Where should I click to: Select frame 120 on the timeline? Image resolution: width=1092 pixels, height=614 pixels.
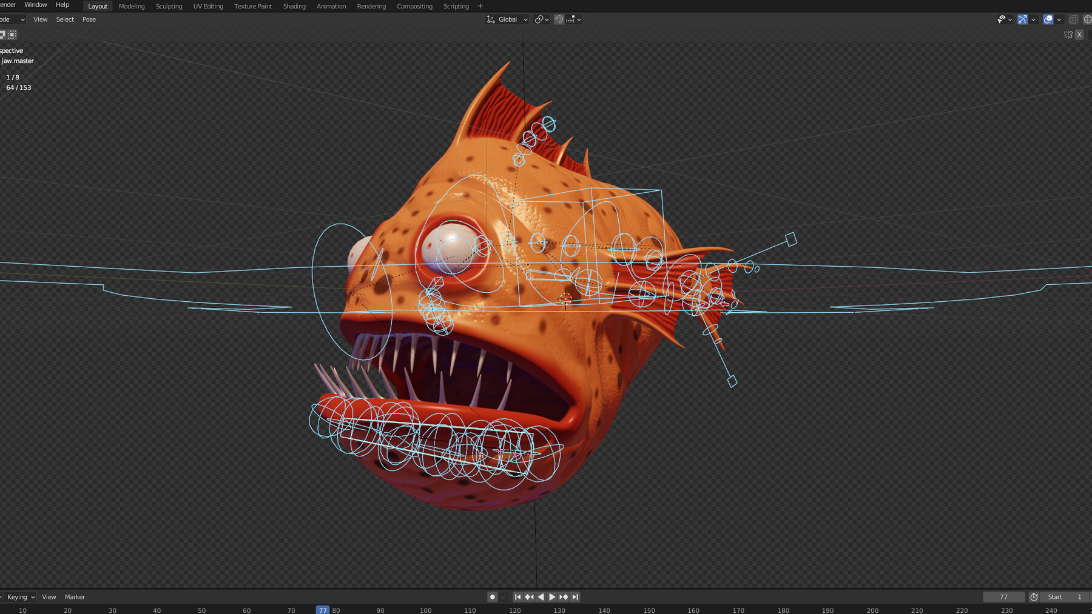point(514,610)
